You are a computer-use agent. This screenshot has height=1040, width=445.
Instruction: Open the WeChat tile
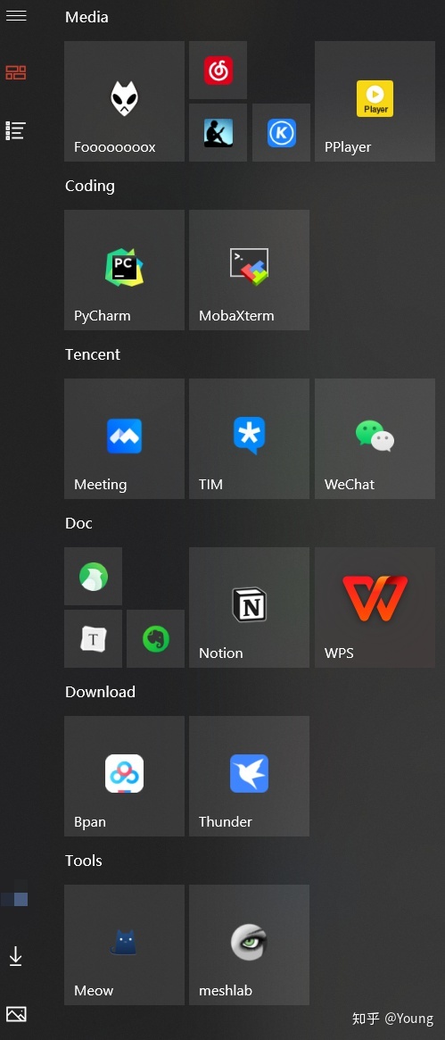[375, 438]
